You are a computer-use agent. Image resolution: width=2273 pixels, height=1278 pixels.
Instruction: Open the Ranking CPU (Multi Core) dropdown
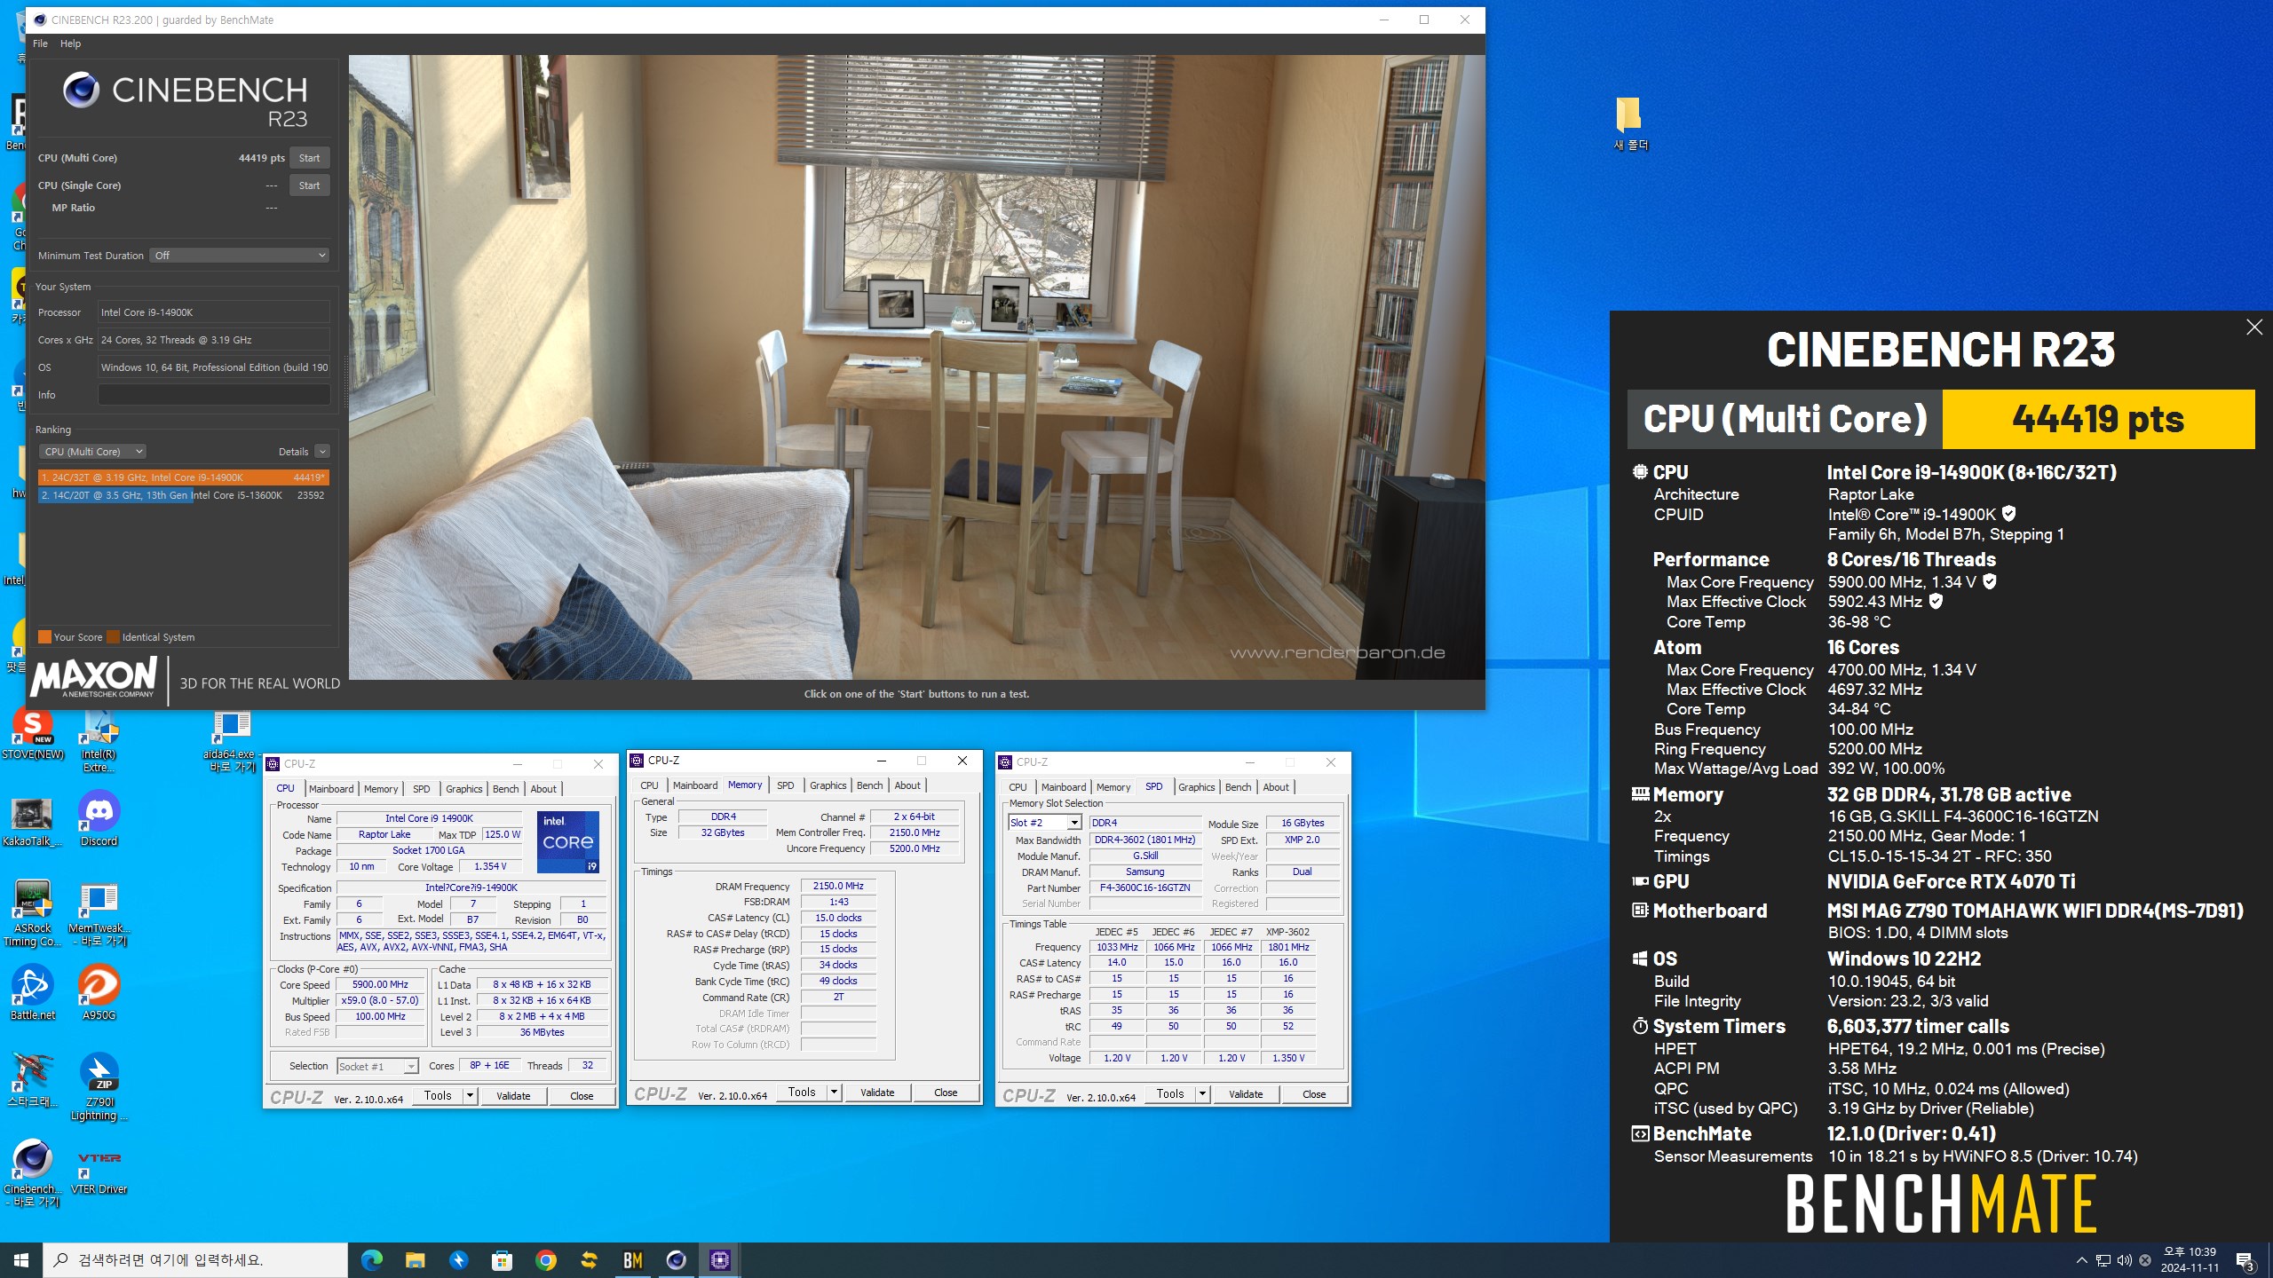pos(92,452)
